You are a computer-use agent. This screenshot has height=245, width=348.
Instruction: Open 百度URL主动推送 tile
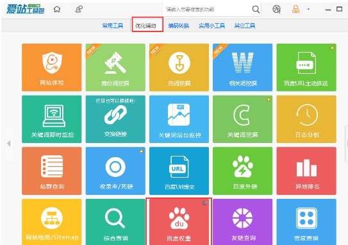[306, 67]
